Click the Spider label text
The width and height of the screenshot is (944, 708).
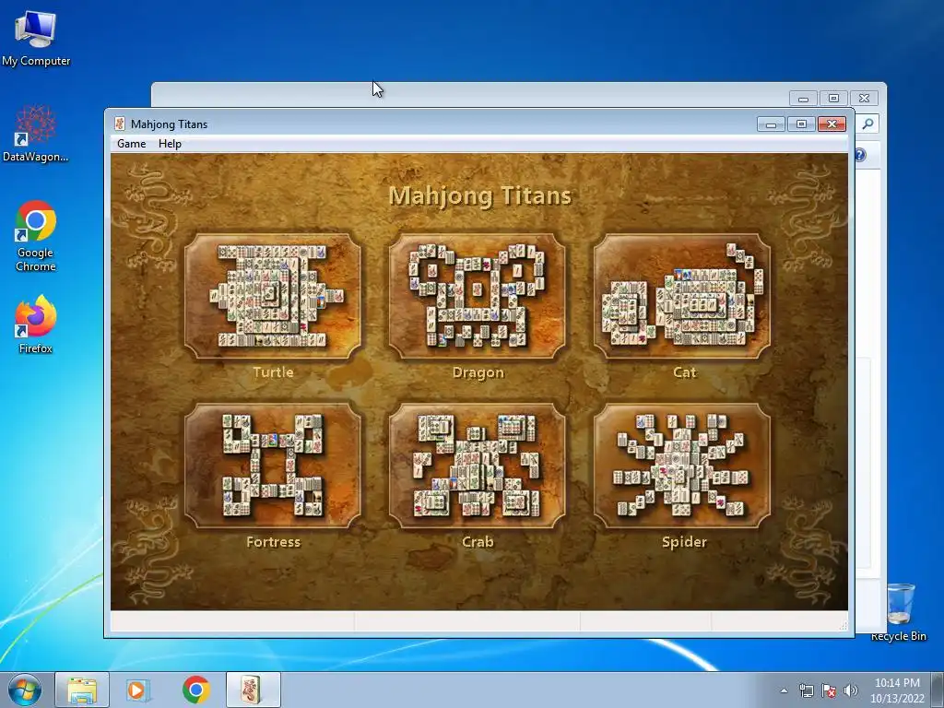coord(685,542)
